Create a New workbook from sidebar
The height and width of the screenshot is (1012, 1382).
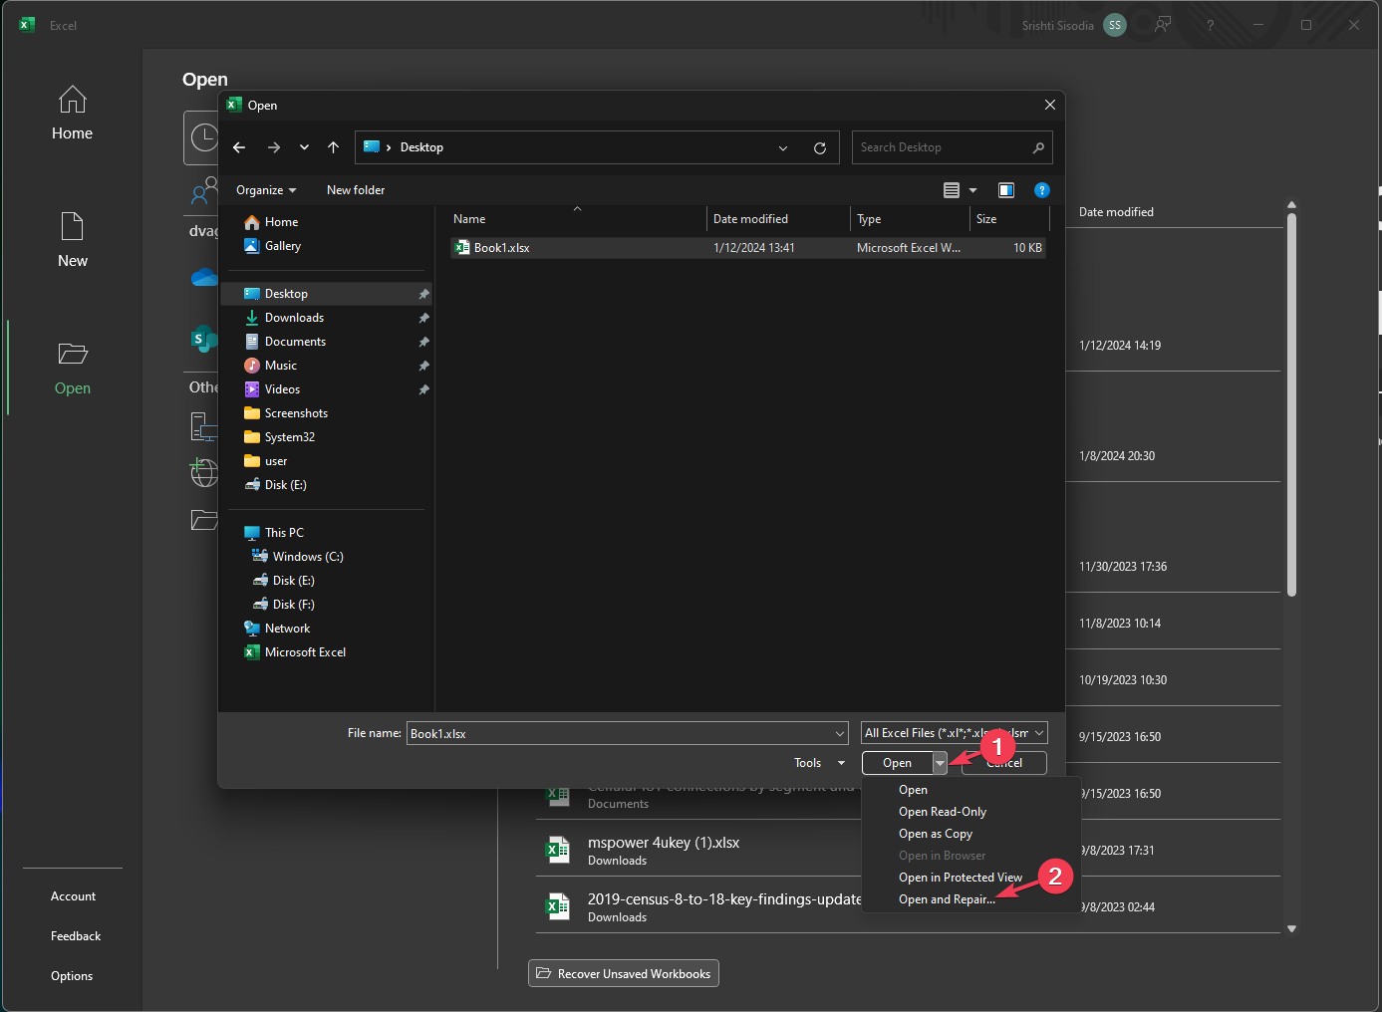pyautogui.click(x=72, y=239)
